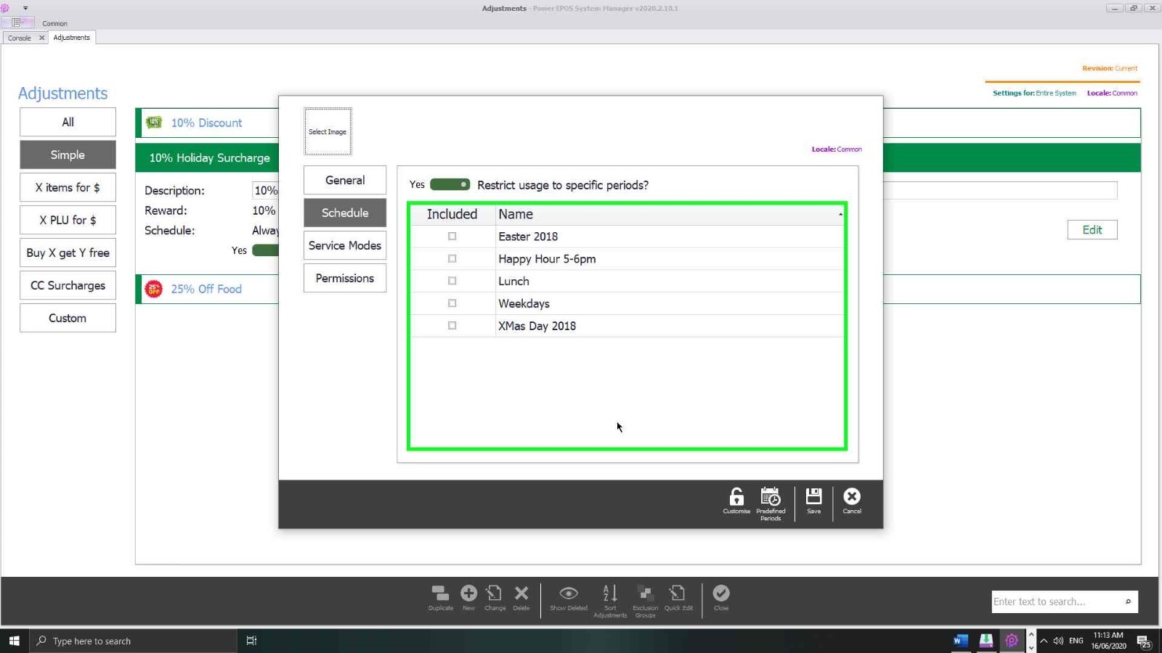This screenshot has width=1162, height=653.
Task: Open the Permissions tab
Action: point(345,278)
